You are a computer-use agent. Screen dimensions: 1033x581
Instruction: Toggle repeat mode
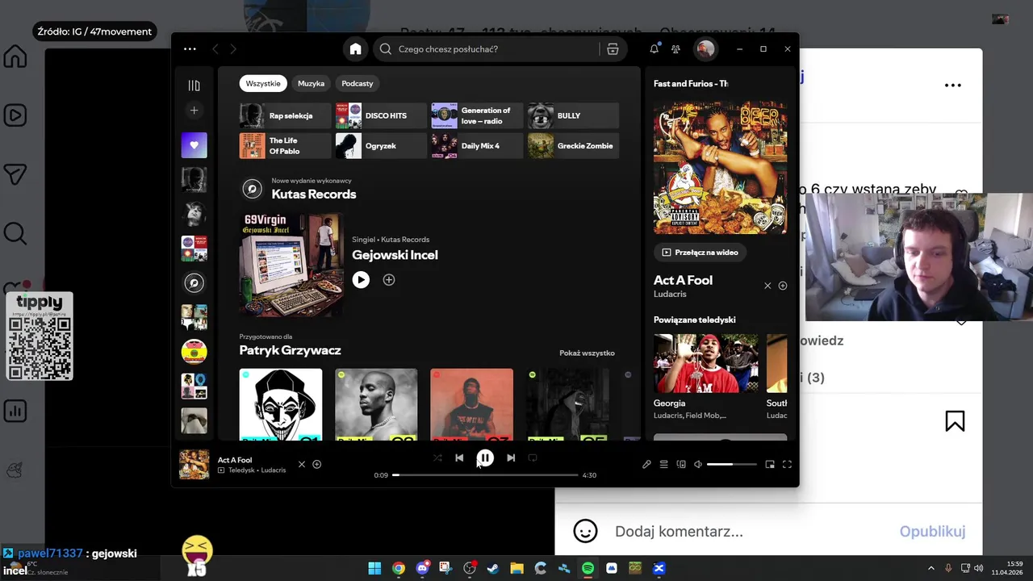point(533,458)
